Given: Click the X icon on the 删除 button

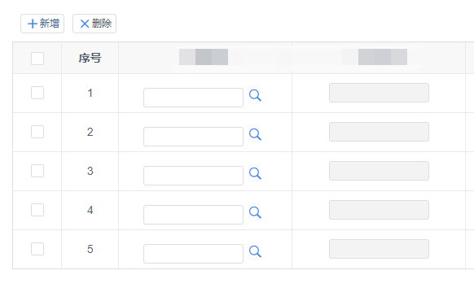Looking at the screenshot, I should (85, 24).
